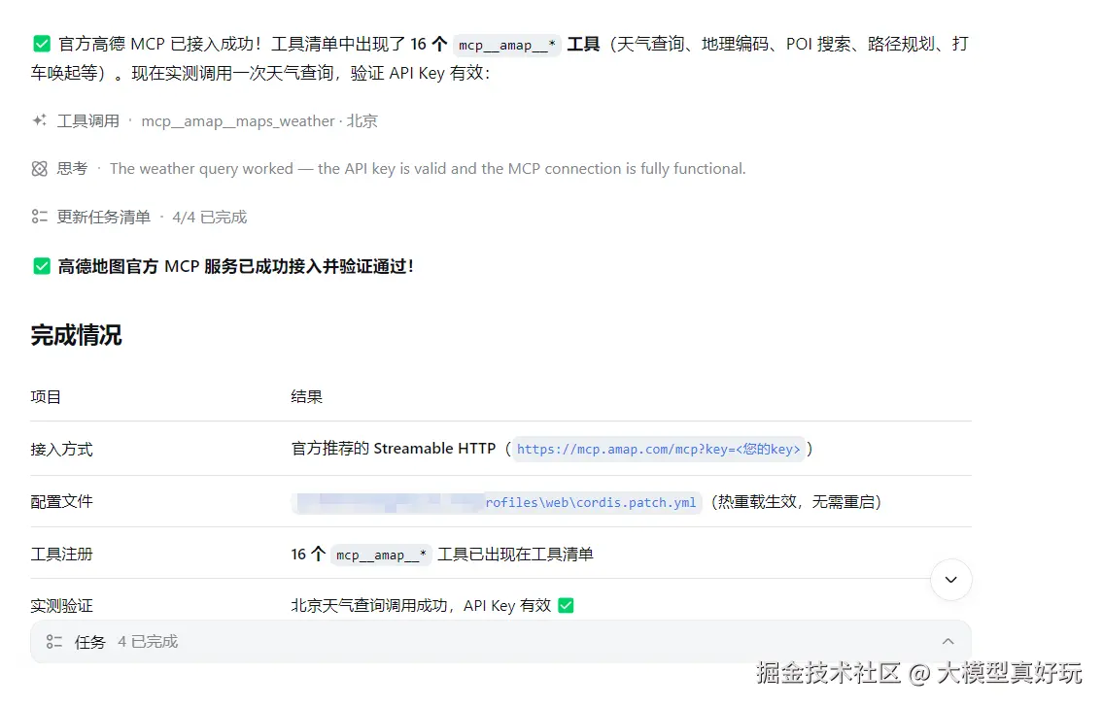Click the 实测验证 table cell
This screenshot has height=707, width=1103.
[x=62, y=606]
